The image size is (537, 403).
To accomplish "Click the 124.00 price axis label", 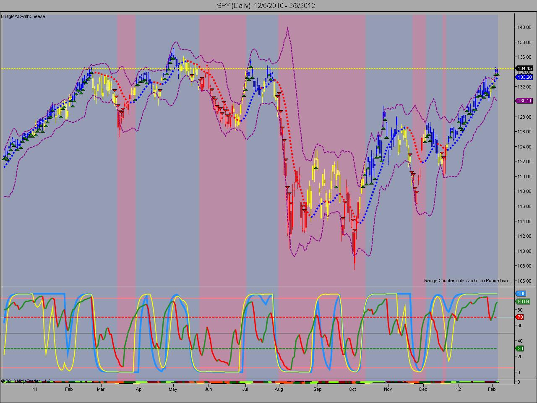I will [525, 147].
